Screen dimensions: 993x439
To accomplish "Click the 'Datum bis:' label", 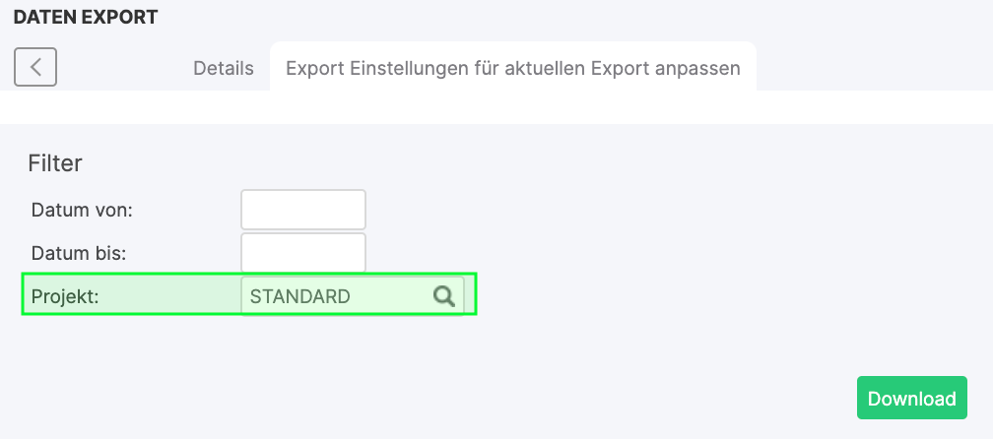I will (81, 253).
